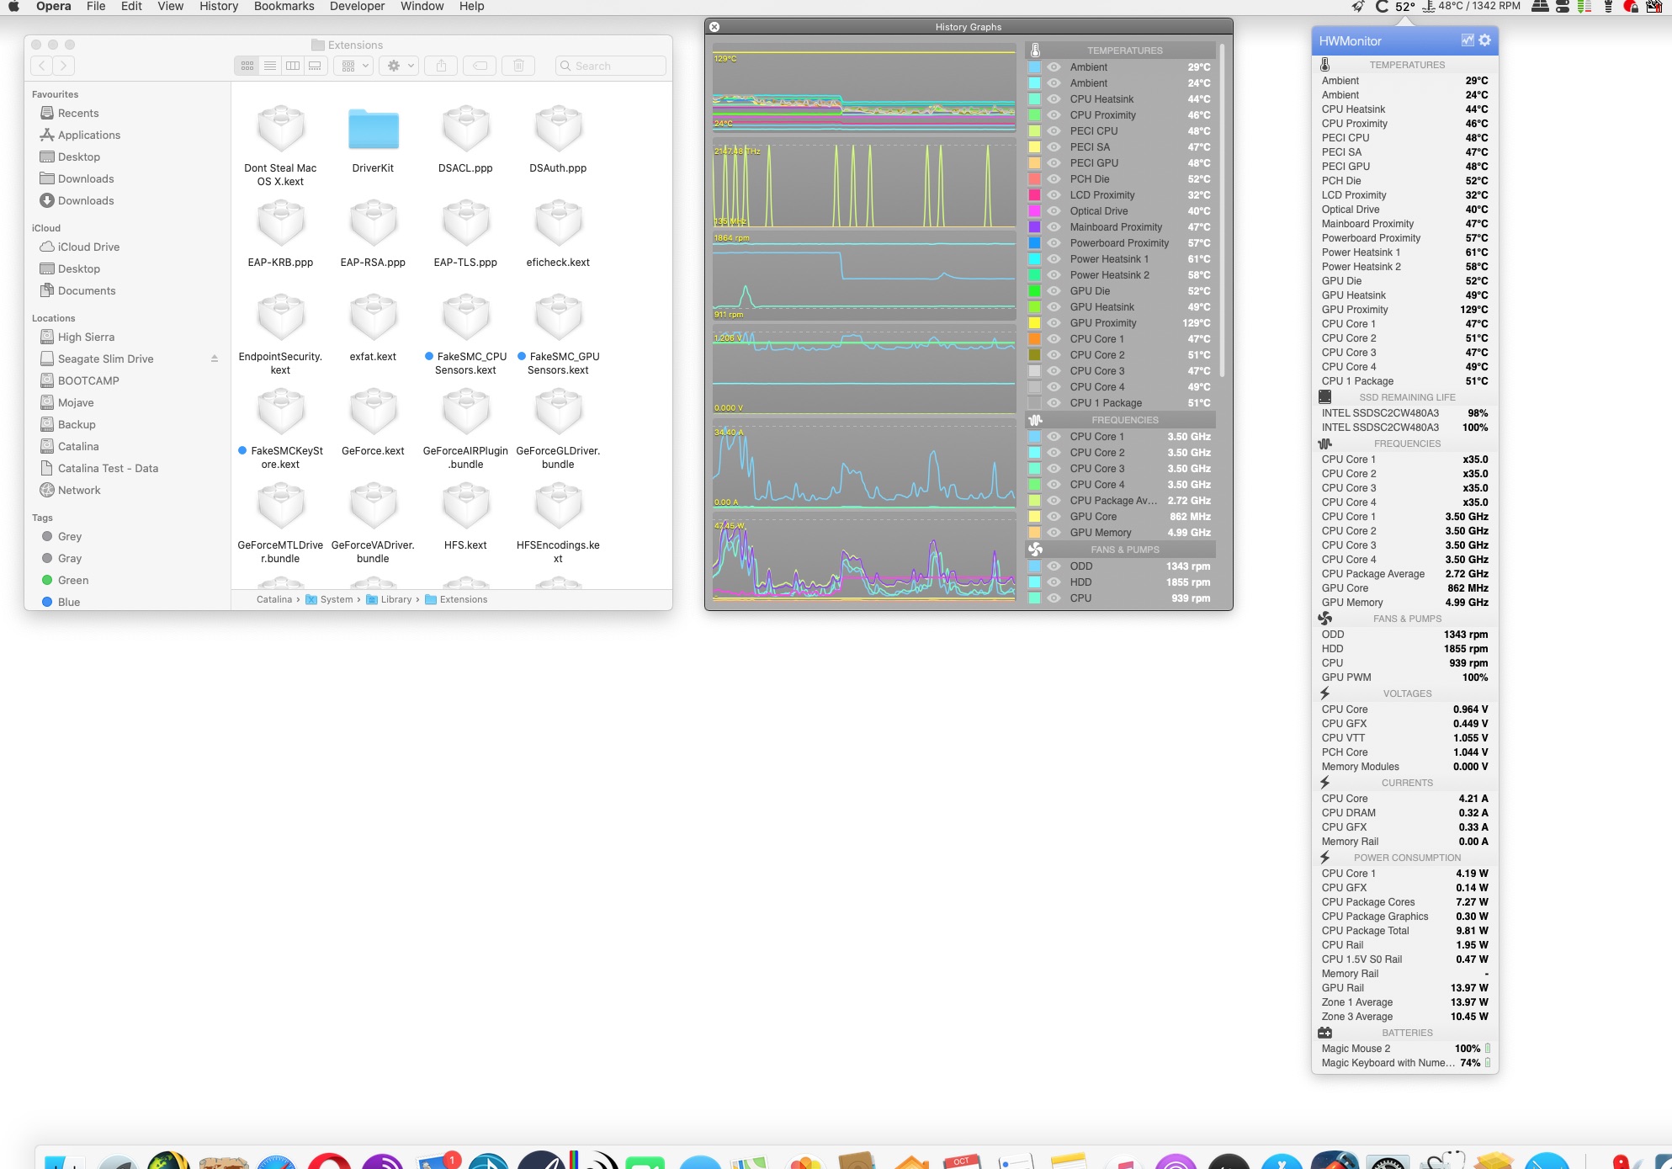Open the Finder group-by dropdown
This screenshot has width=1672, height=1169.
point(354,66)
